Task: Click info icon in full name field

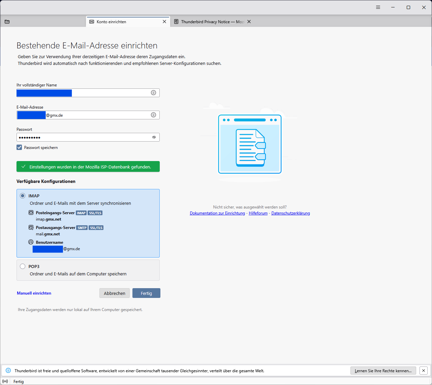Action: pyautogui.click(x=153, y=93)
